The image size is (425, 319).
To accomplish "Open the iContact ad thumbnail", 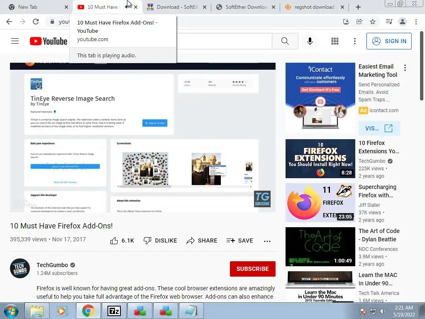I will point(320,98).
